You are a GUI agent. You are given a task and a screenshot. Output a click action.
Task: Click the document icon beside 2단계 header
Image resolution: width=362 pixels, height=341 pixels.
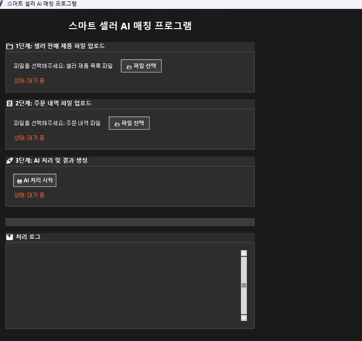(9, 103)
